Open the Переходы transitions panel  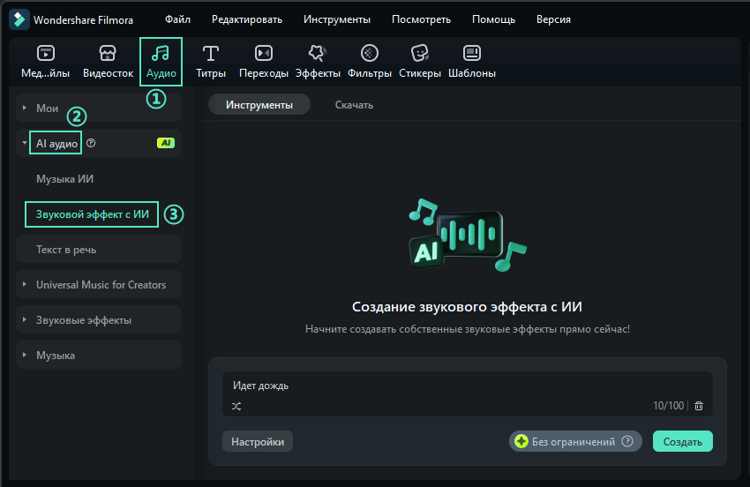[x=264, y=53]
